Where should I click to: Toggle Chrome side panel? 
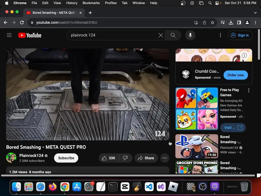pyautogui.click(x=239, y=22)
